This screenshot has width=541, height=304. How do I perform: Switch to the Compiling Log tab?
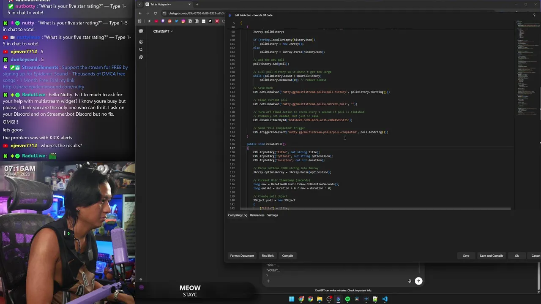[x=238, y=215]
